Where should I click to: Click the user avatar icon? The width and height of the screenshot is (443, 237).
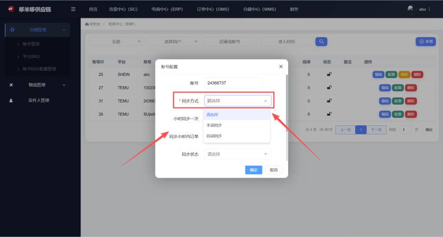point(410,9)
